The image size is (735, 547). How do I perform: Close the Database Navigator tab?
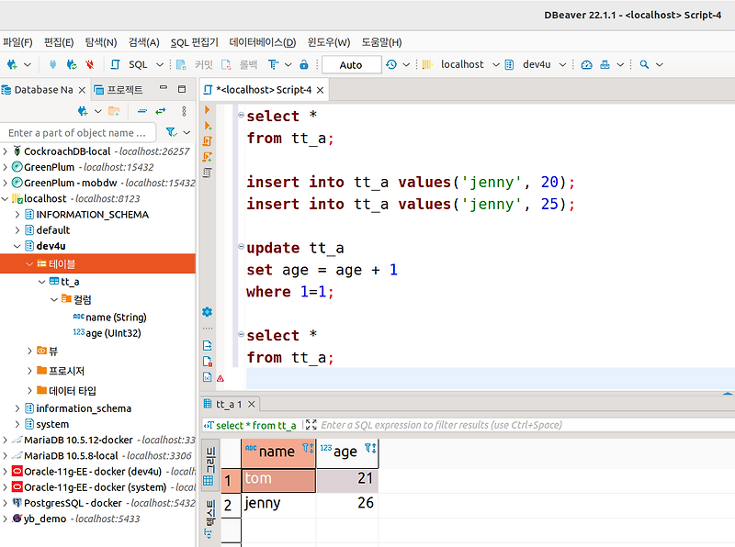(x=82, y=90)
